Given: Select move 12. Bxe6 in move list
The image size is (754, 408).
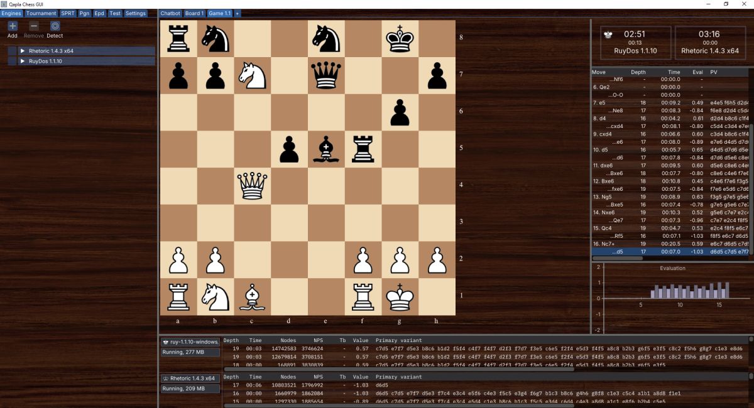Looking at the screenshot, I should tap(670, 181).
